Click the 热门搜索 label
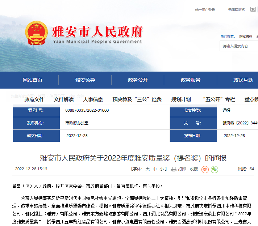 coord(228,37)
